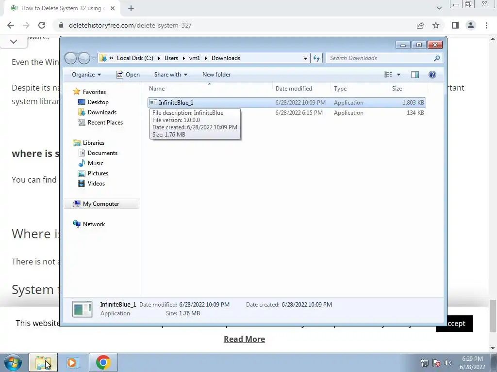This screenshot has height=372, width=497.
Task: Bookmark this page with the star icon
Action: coord(436,25)
